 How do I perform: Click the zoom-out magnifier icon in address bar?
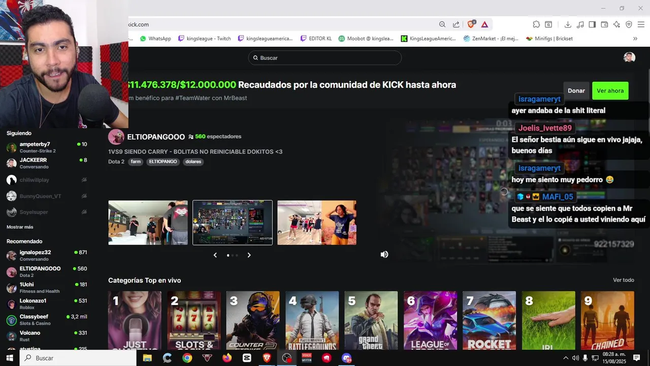(x=442, y=24)
